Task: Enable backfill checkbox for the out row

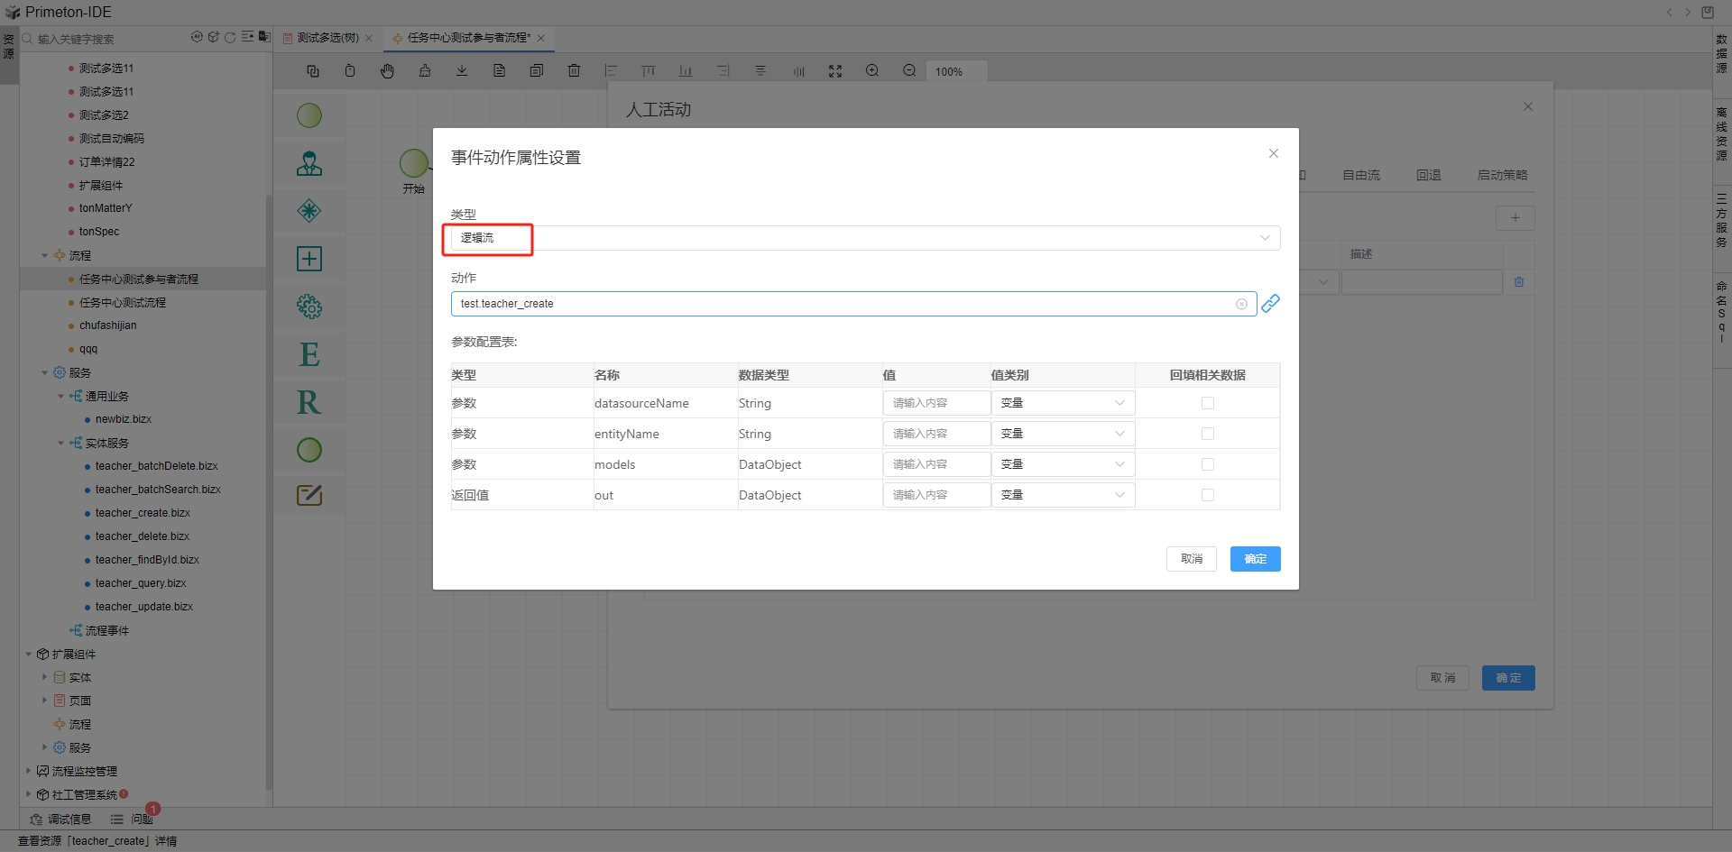Action: click(x=1207, y=495)
